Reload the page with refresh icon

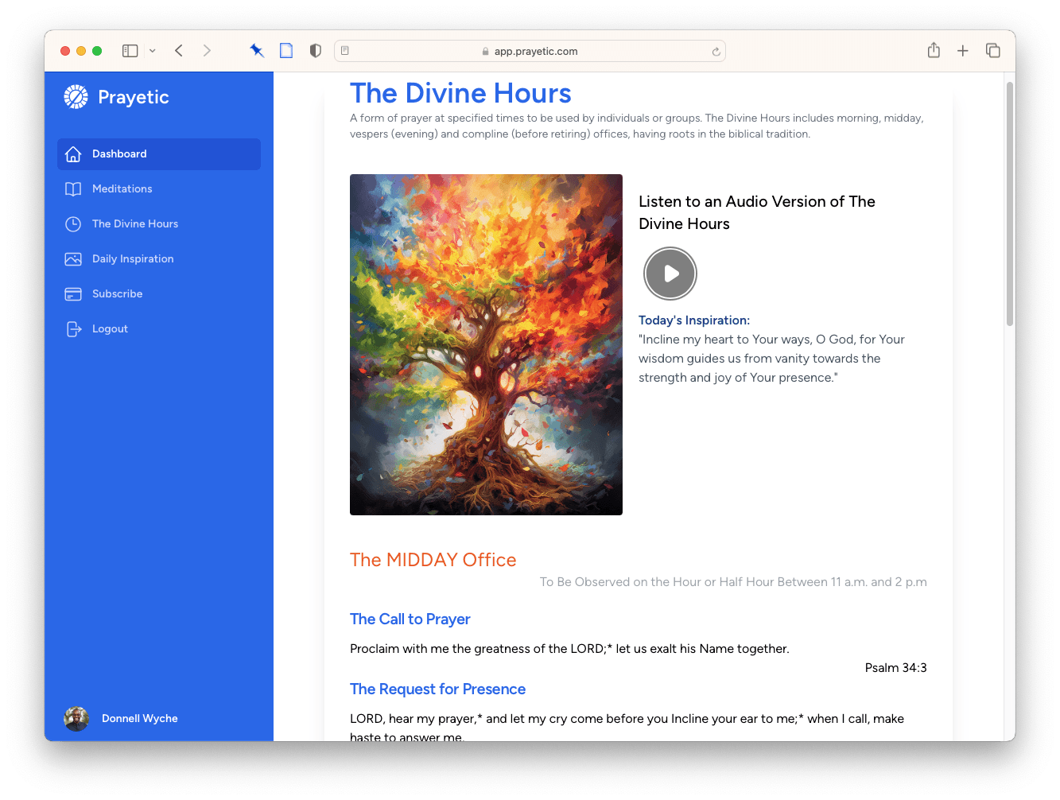(716, 52)
